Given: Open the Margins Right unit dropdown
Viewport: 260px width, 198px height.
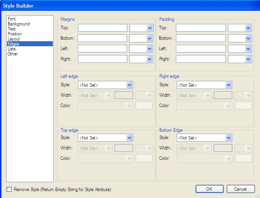Looking at the screenshot, I should (x=150, y=59).
